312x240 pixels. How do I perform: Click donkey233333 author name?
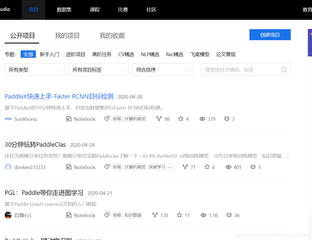pyautogui.click(x=30, y=167)
